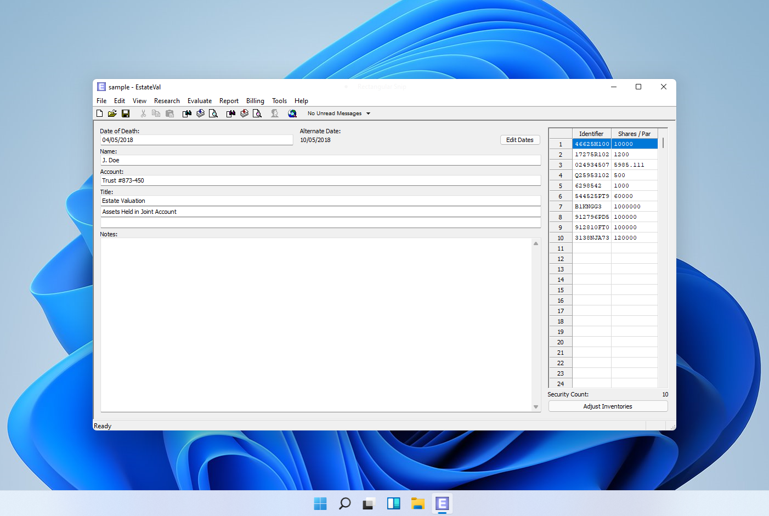Expand the No Unread Messages dropdown
This screenshot has width=769, height=516.
pyautogui.click(x=369, y=113)
